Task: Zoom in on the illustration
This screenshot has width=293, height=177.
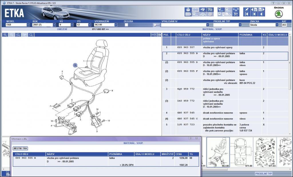Action: pos(5,35)
